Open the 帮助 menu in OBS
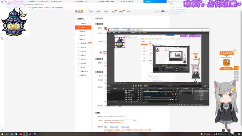Screen dimensions: 242x136 [145, 33]
